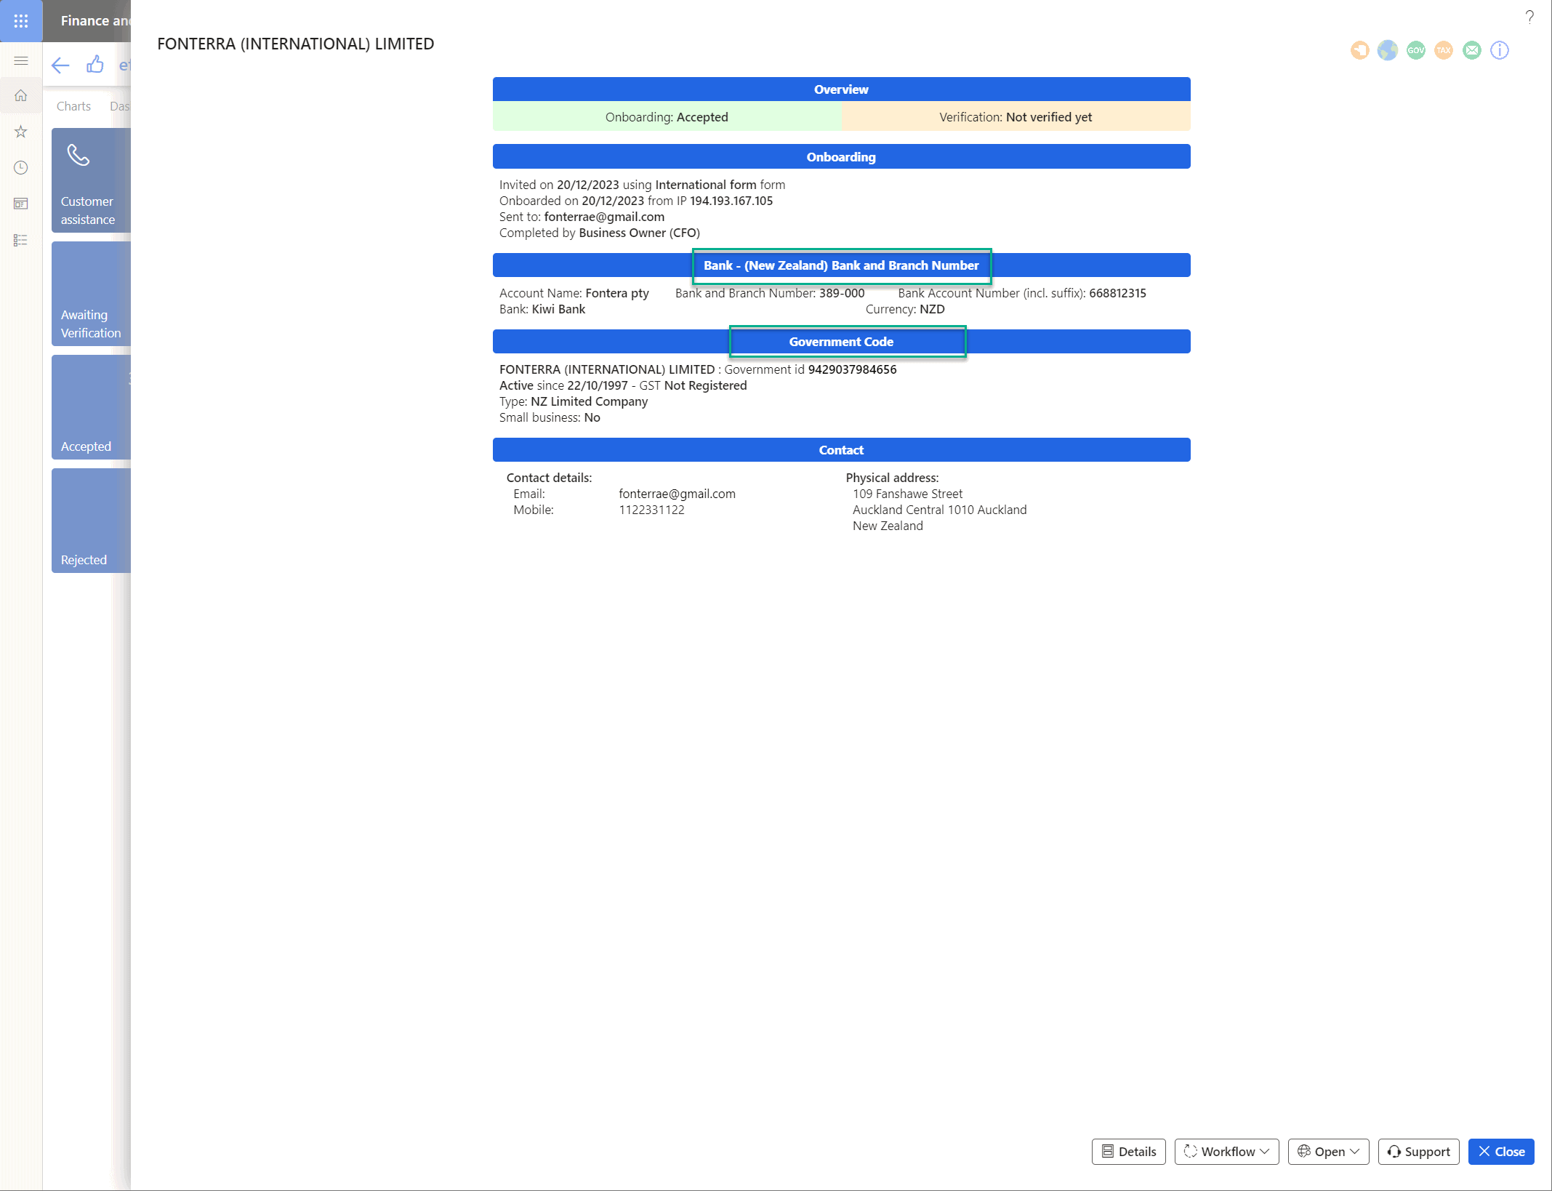The width and height of the screenshot is (1552, 1191).
Task: Click 'Verification: Not verified yet' status cell
Action: click(1016, 117)
